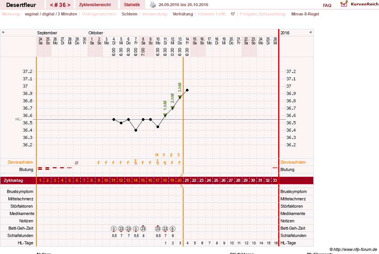The width and height of the screenshot is (379, 254).
Task: Go to next cycle with right arrow
Action: 69,5
